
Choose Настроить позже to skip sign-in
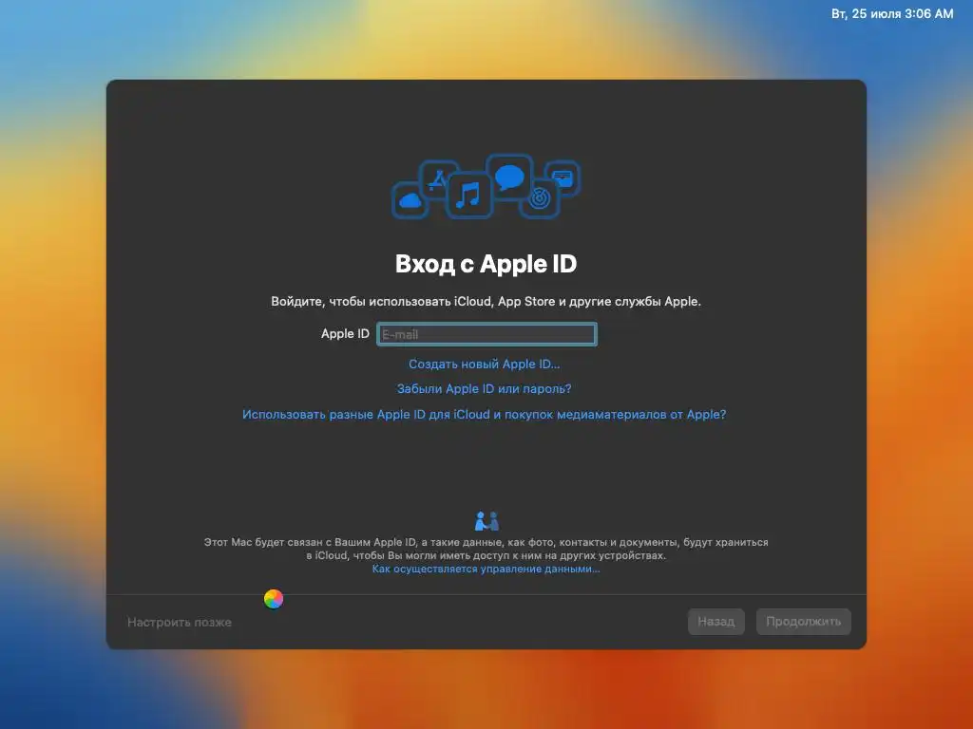tap(180, 622)
